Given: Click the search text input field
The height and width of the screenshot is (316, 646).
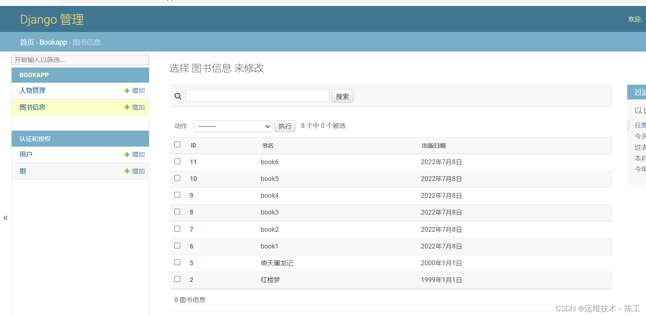Looking at the screenshot, I should point(257,96).
